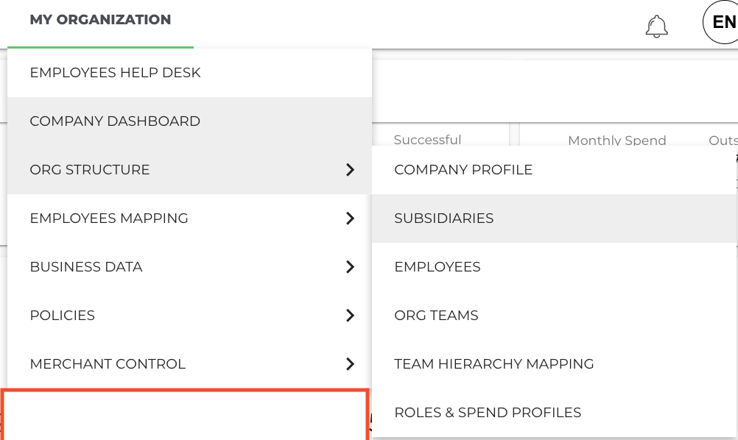This screenshot has width=738, height=440.
Task: Expand the Policies chevron arrow
Action: pyautogui.click(x=350, y=316)
